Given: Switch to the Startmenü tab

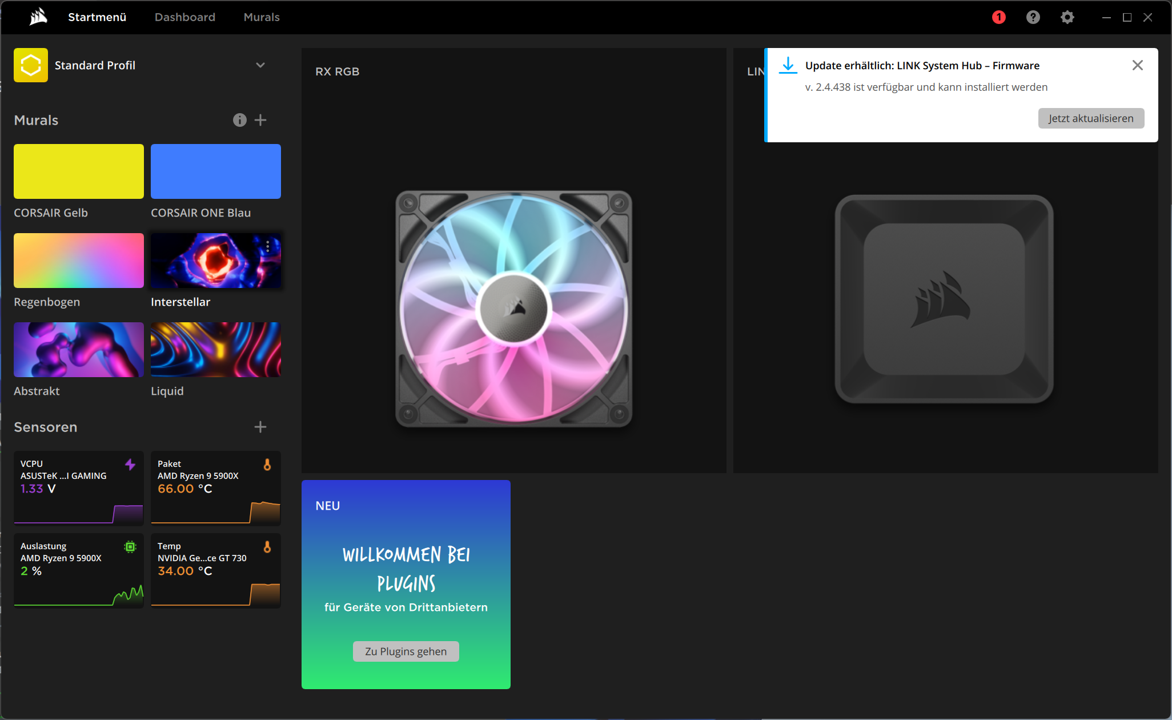Looking at the screenshot, I should pos(97,17).
